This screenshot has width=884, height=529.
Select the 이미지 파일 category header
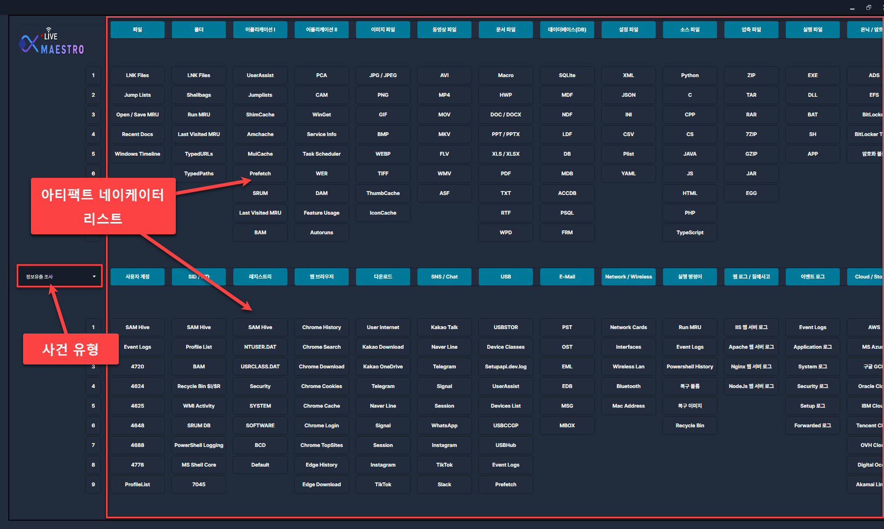[383, 30]
